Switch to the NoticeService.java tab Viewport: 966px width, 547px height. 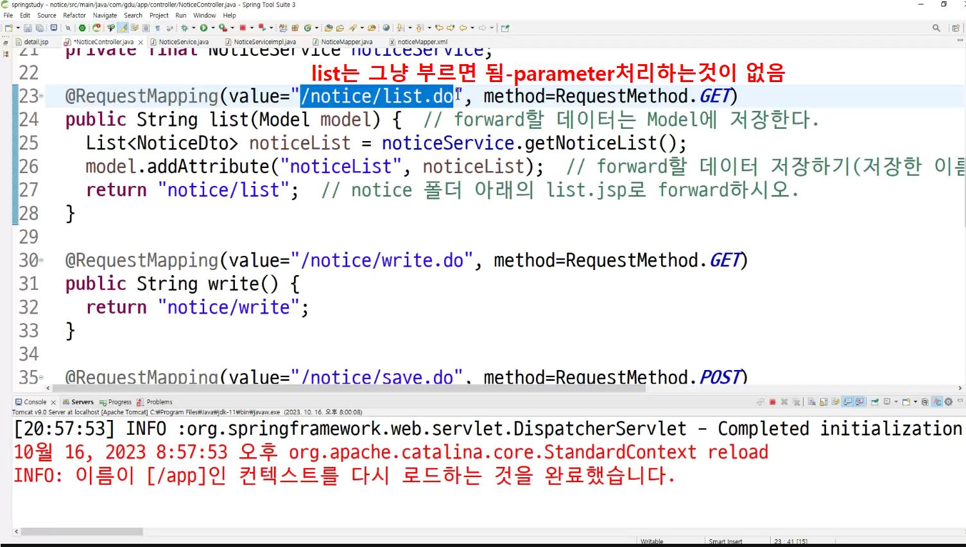[x=184, y=42]
